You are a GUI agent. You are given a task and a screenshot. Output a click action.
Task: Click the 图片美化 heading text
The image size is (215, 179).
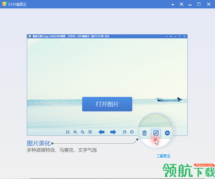click(39, 143)
